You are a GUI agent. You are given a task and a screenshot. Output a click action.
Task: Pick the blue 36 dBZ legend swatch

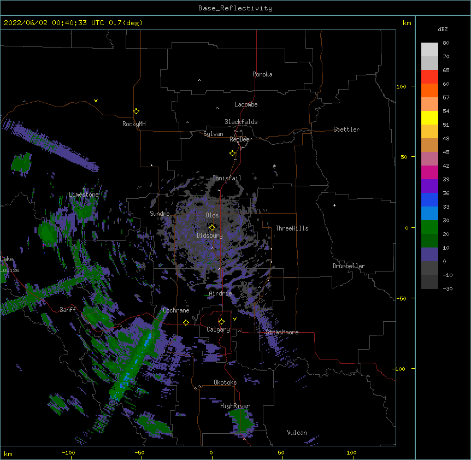pos(429,199)
